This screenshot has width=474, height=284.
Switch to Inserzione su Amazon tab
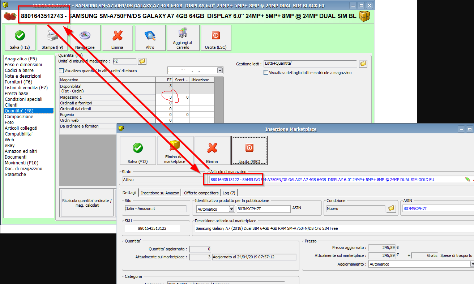tap(160, 193)
